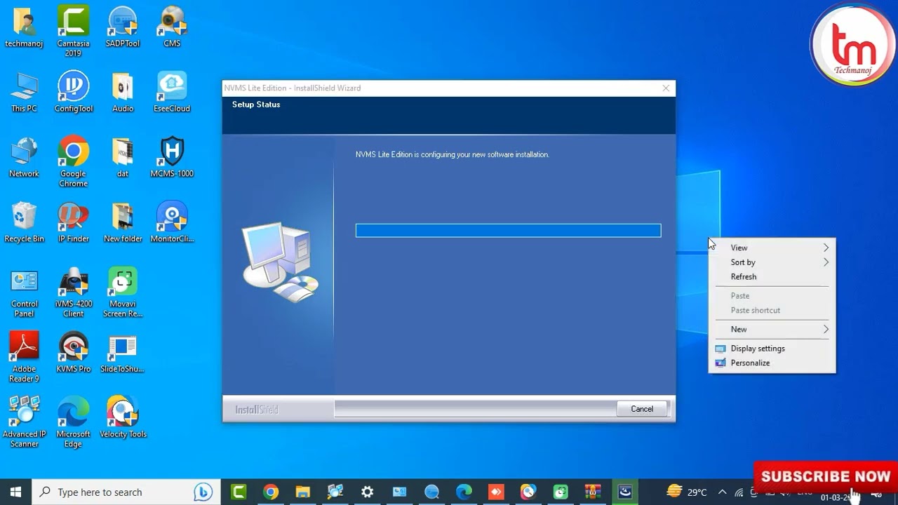
Task: Select the New folder icon
Action: point(123,223)
